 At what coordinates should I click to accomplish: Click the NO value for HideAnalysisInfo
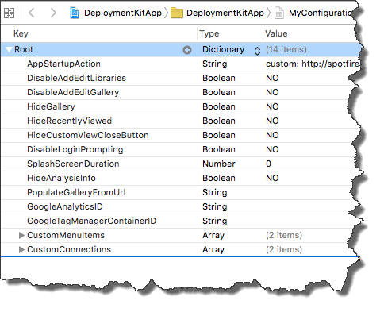pos(272,178)
